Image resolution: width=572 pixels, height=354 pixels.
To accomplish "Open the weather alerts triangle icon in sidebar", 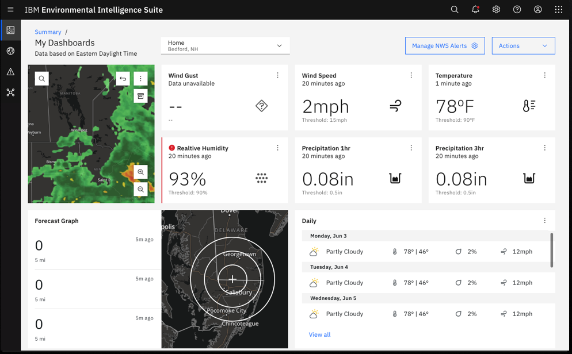I will click(10, 72).
